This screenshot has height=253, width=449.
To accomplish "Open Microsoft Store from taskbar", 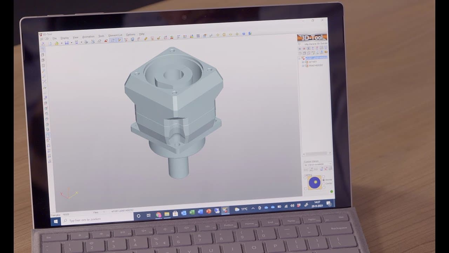I will coord(175,214).
